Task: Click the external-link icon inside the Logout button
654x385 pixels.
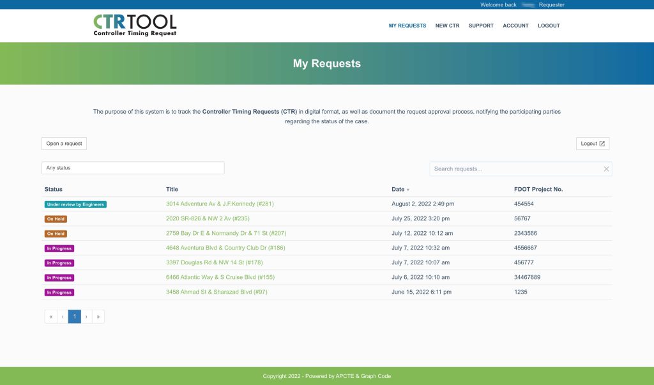Action: [x=601, y=143]
